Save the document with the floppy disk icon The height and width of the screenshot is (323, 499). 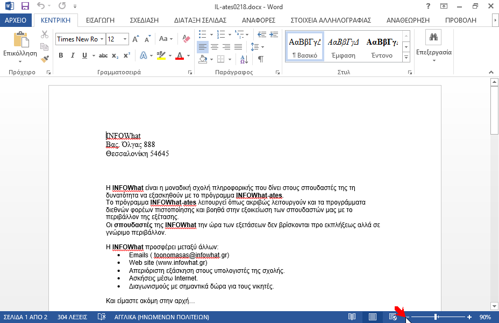point(25,6)
